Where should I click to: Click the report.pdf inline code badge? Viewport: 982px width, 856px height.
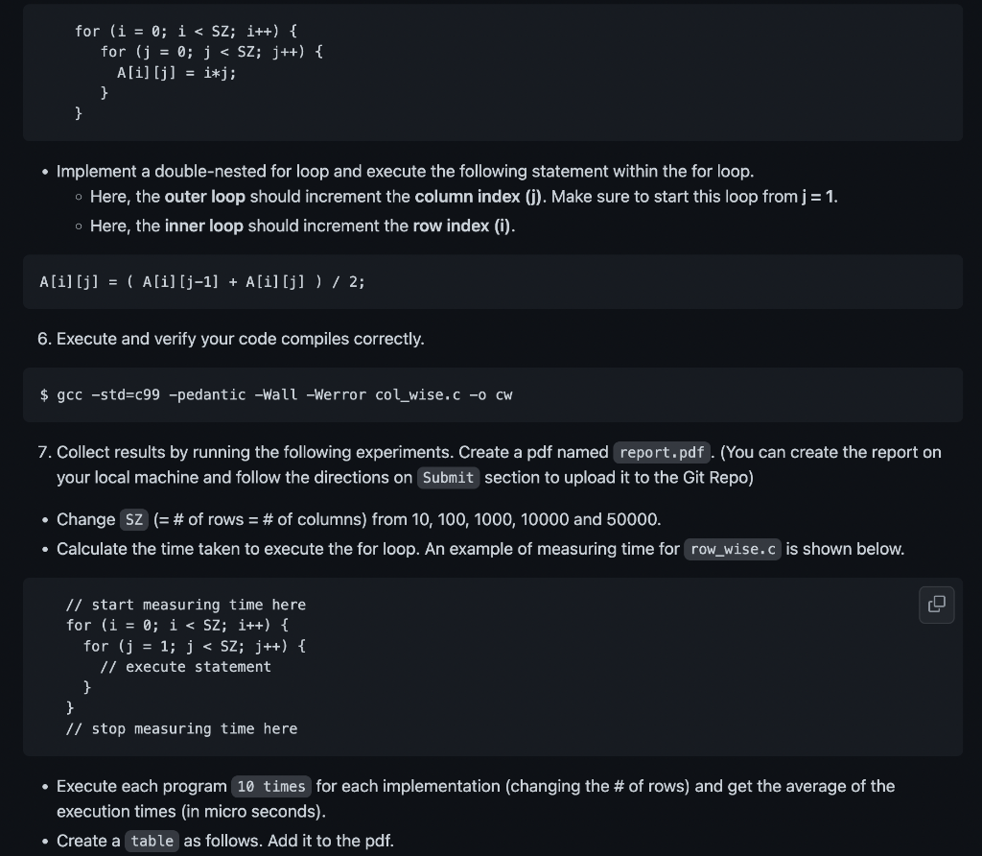[x=661, y=452]
